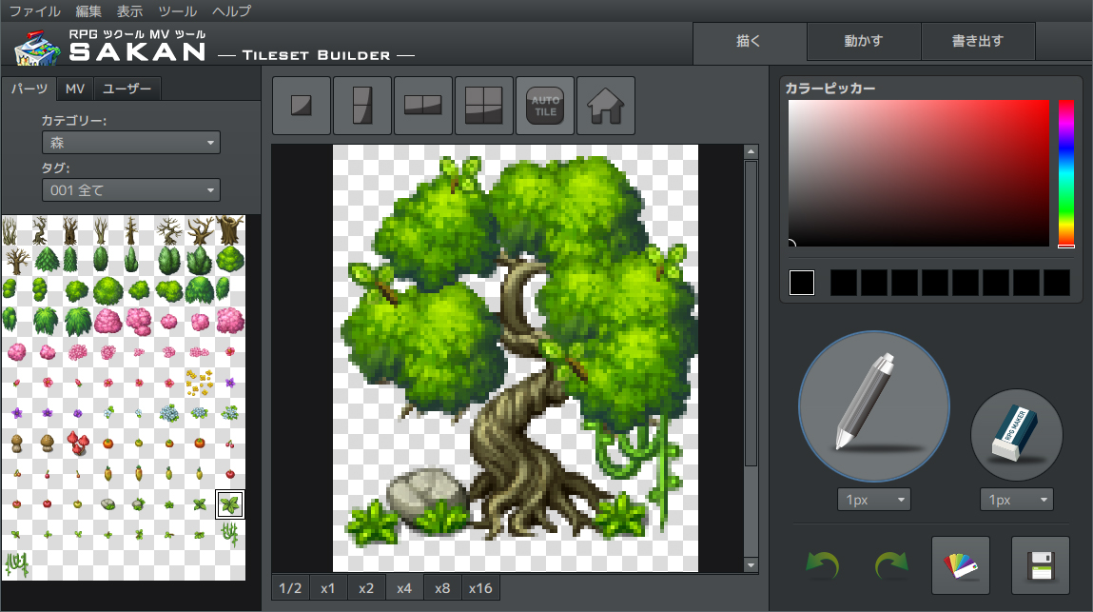Select the wide horizontal tile icon
1093x612 pixels.
[423, 106]
